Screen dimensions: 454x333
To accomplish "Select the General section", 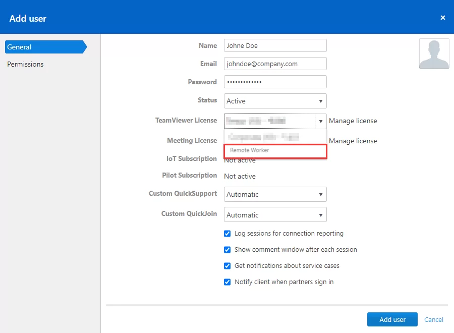I will [20, 47].
